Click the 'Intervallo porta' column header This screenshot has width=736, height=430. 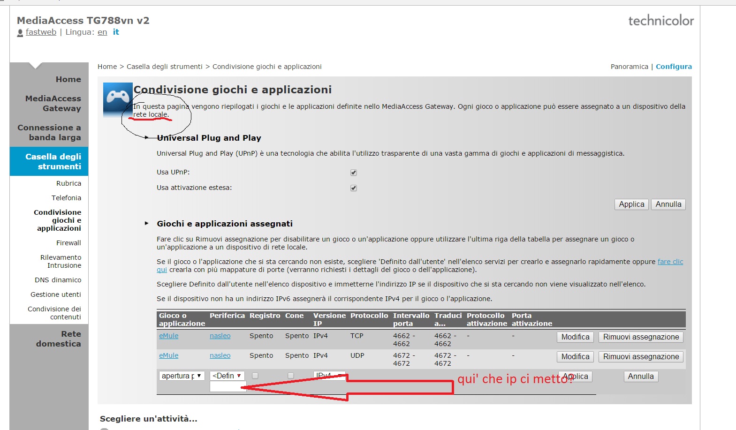coord(411,319)
